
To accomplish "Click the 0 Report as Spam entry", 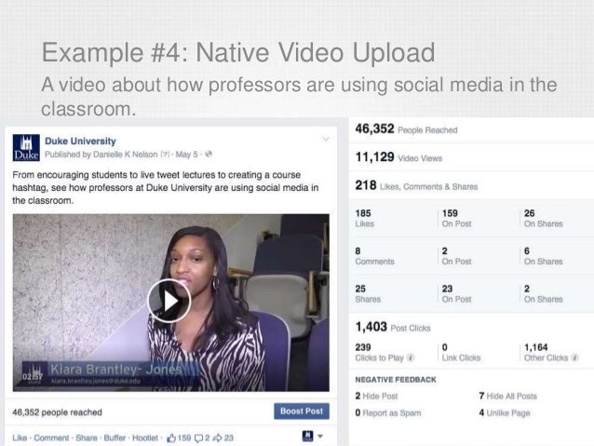I will coord(388,413).
